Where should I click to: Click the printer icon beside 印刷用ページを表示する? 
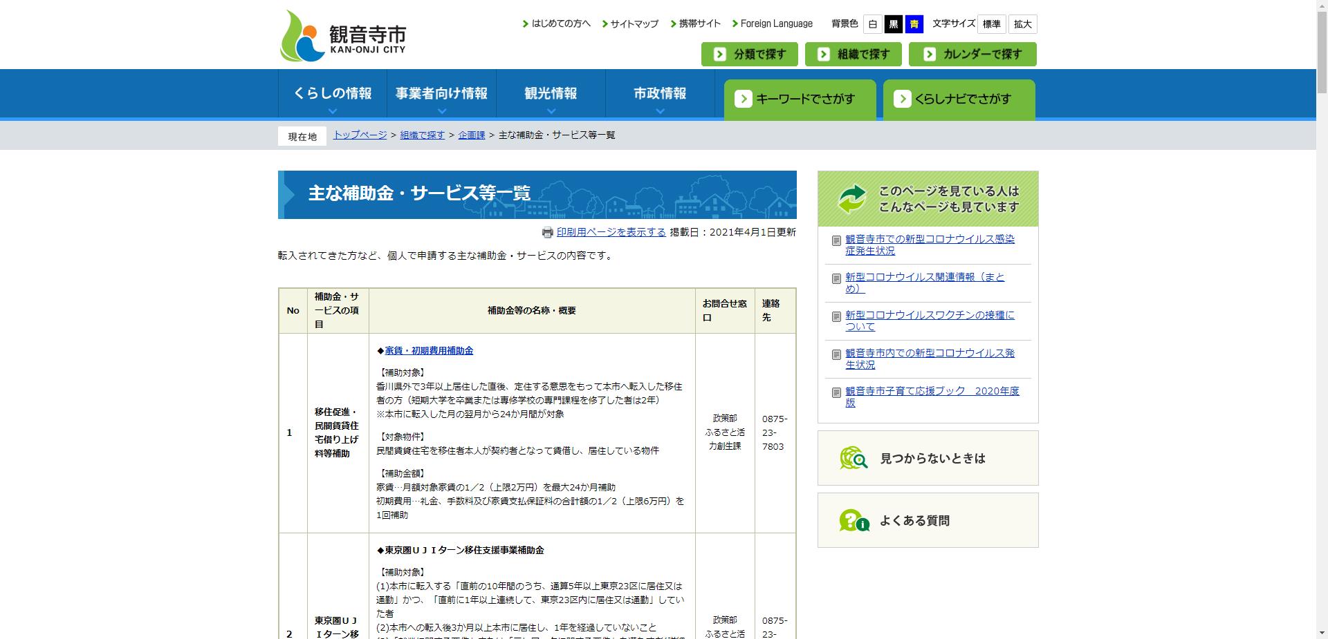tap(547, 233)
